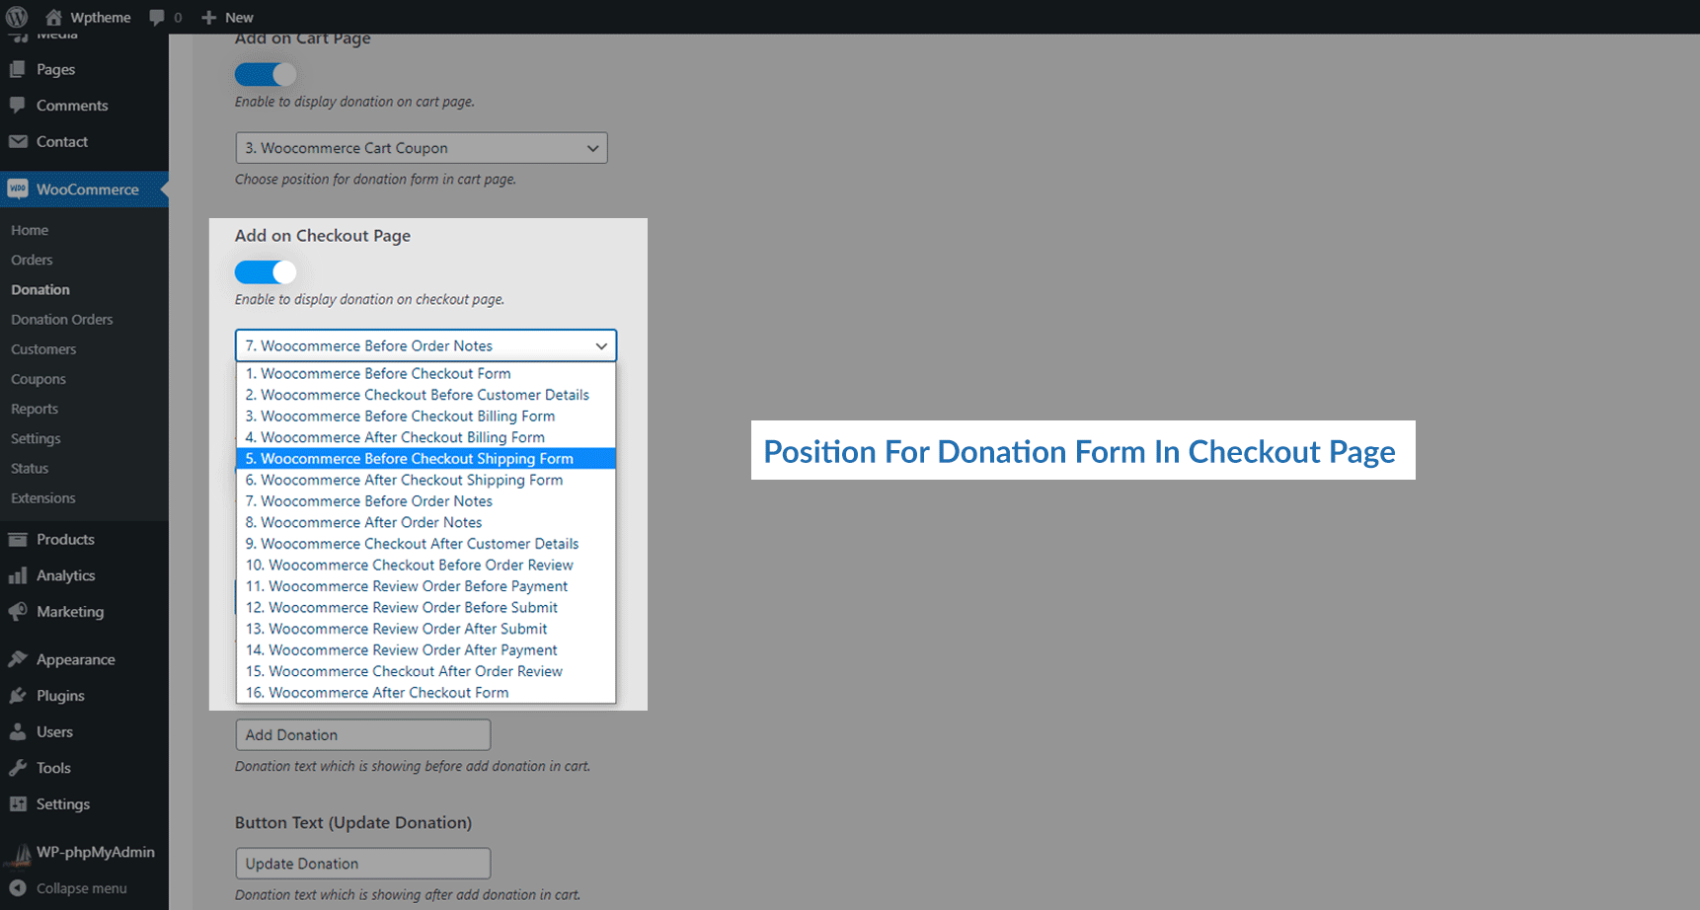Click the Tools wrench icon

[x=18, y=768]
